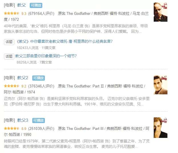This screenshot has width=178, height=153.
Task: Click 可播放 badge next to 教父
Action: (36, 5)
